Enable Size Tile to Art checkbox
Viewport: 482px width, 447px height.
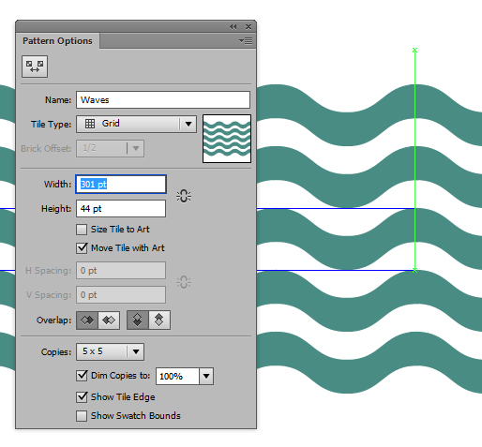pos(82,230)
